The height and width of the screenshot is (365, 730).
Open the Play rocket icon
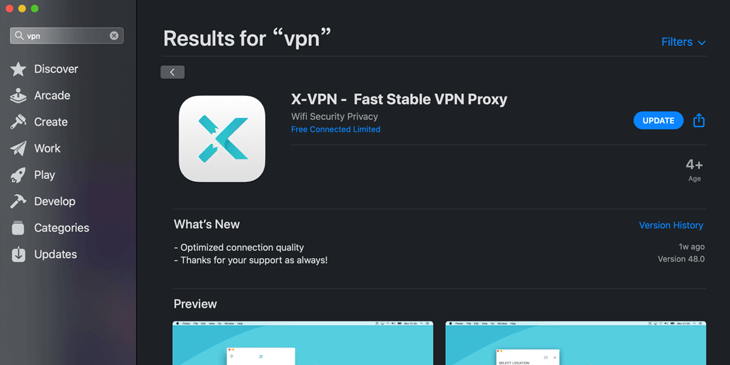(18, 175)
